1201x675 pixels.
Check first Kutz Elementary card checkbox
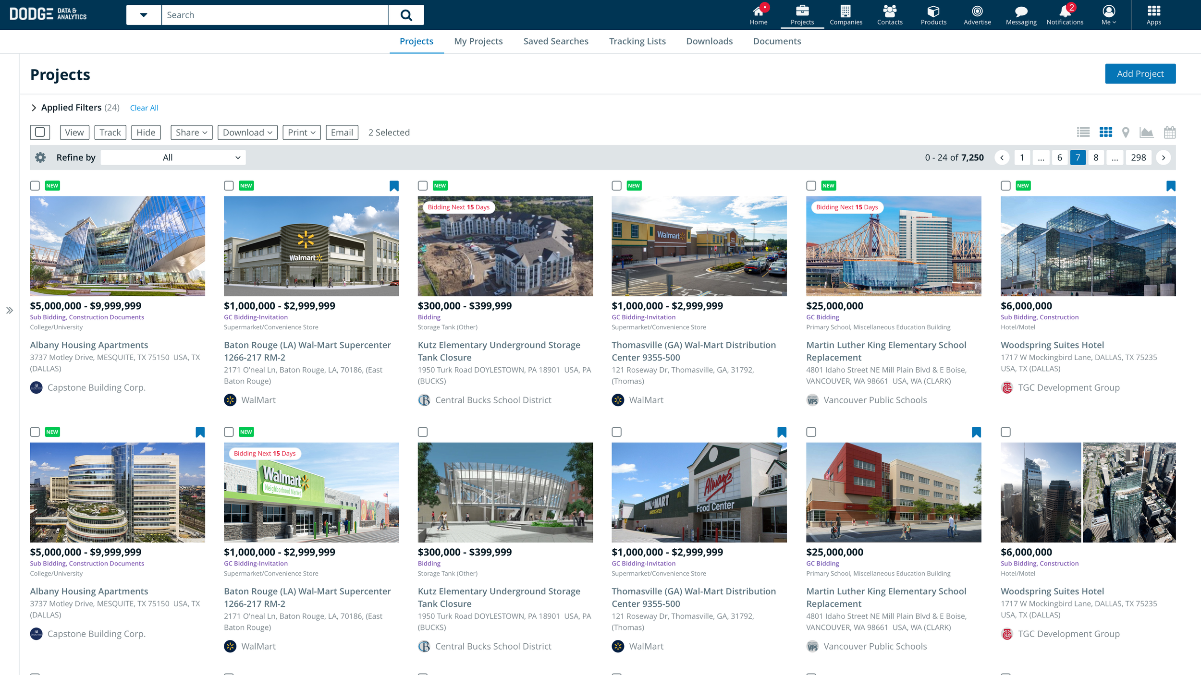tap(423, 186)
